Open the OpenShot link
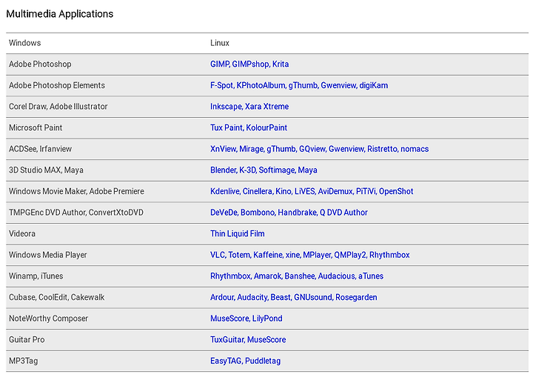The image size is (533, 377). pyautogui.click(x=396, y=191)
